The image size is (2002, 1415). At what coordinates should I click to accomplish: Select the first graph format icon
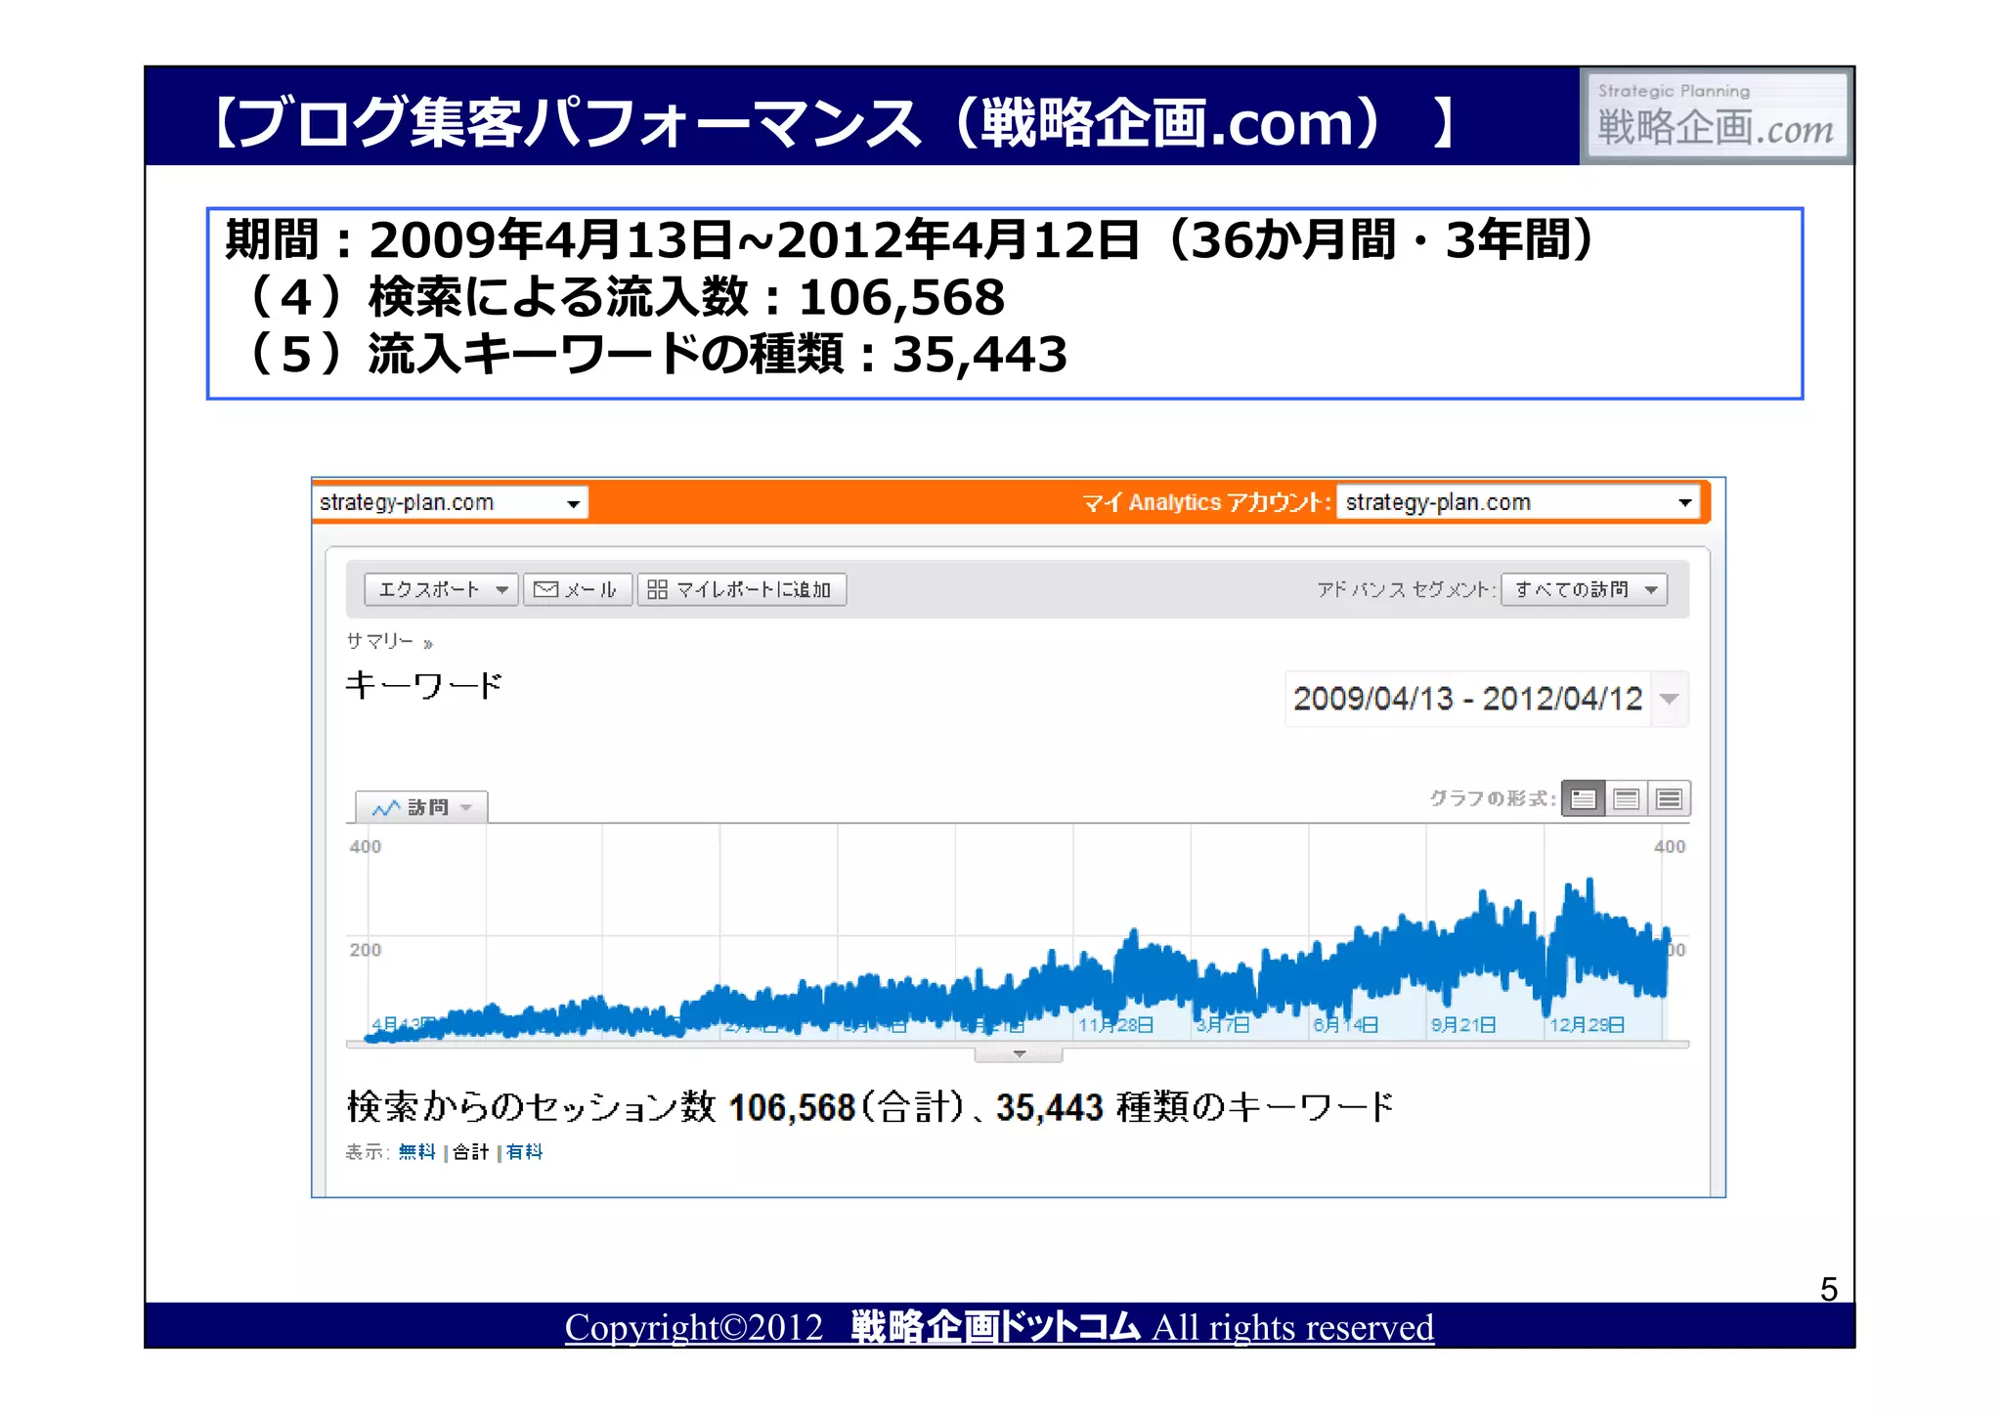1584,798
